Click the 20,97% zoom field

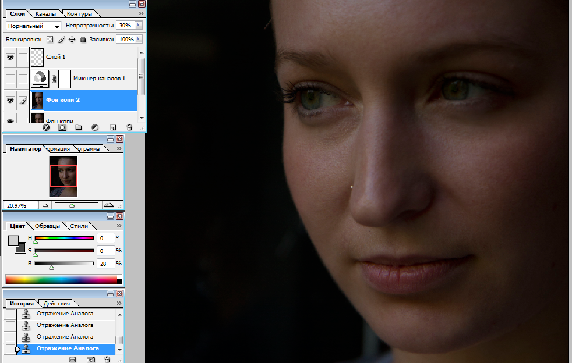pyautogui.click(x=20, y=205)
